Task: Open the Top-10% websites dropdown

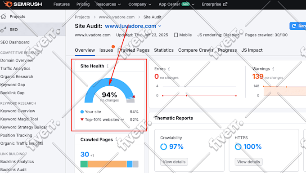Action: coord(122,120)
